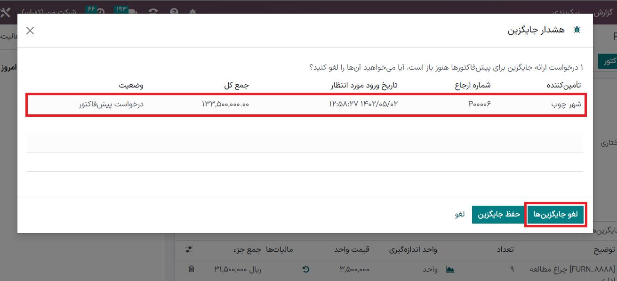Click the price refresh icon in order line
The height and width of the screenshot is (281, 617).
coord(305,269)
